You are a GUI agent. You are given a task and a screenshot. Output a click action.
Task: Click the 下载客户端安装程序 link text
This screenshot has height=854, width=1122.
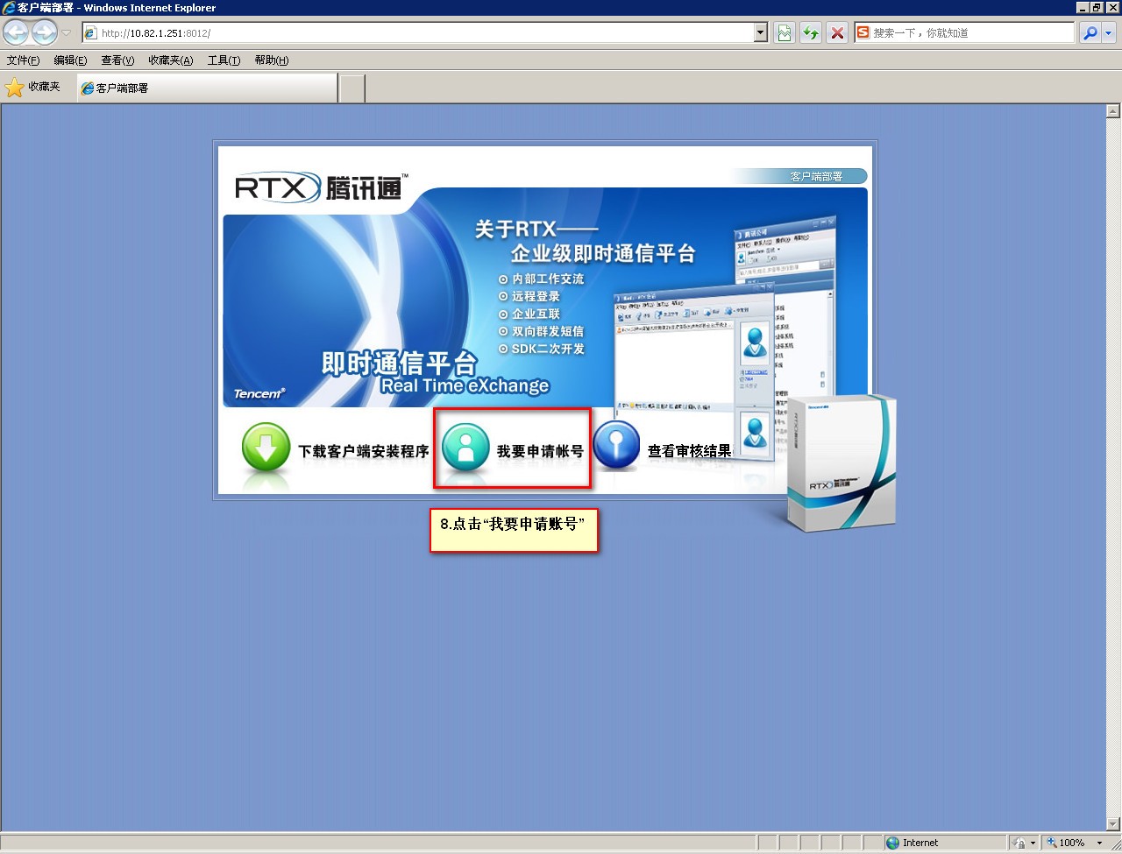pos(363,451)
